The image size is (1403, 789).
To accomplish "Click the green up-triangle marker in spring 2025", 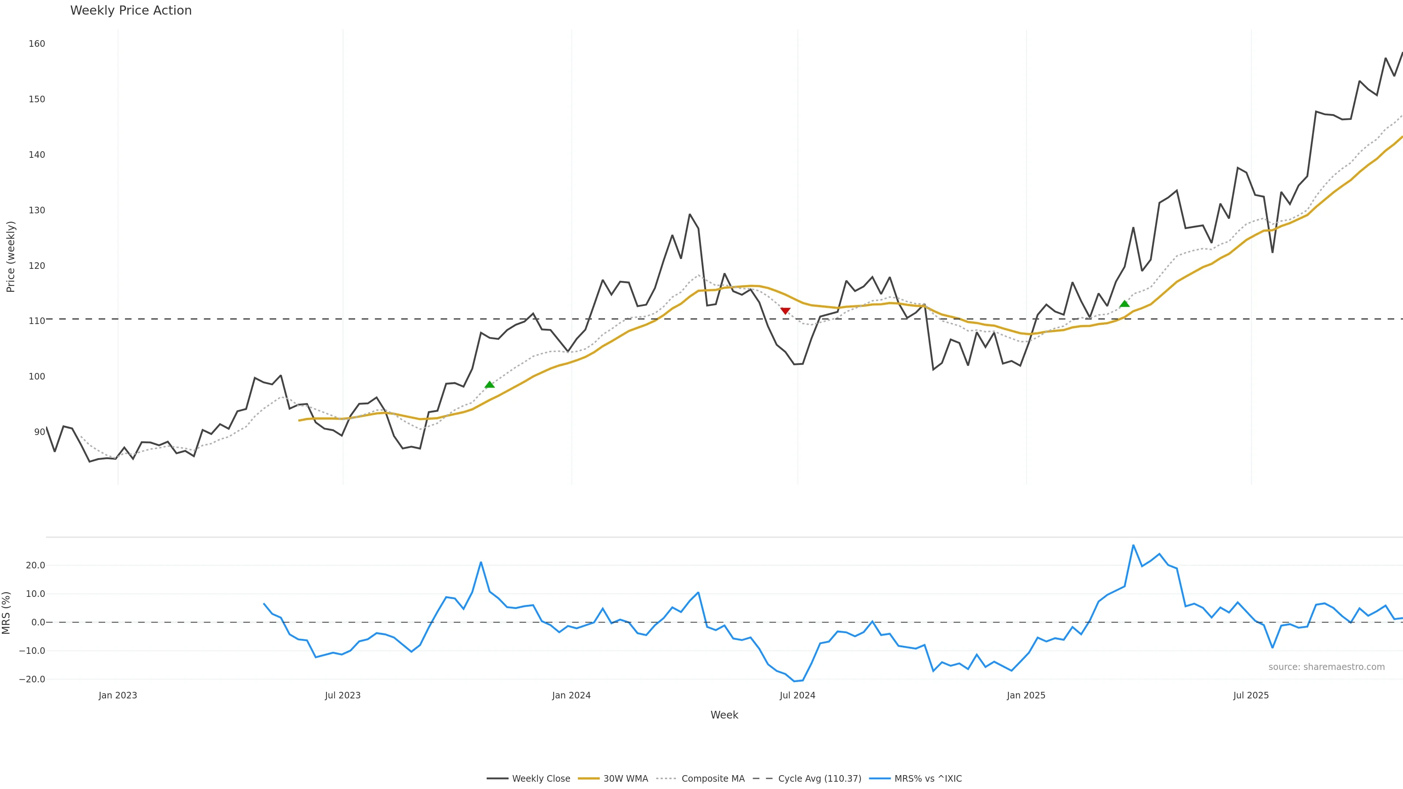I will click(1124, 304).
